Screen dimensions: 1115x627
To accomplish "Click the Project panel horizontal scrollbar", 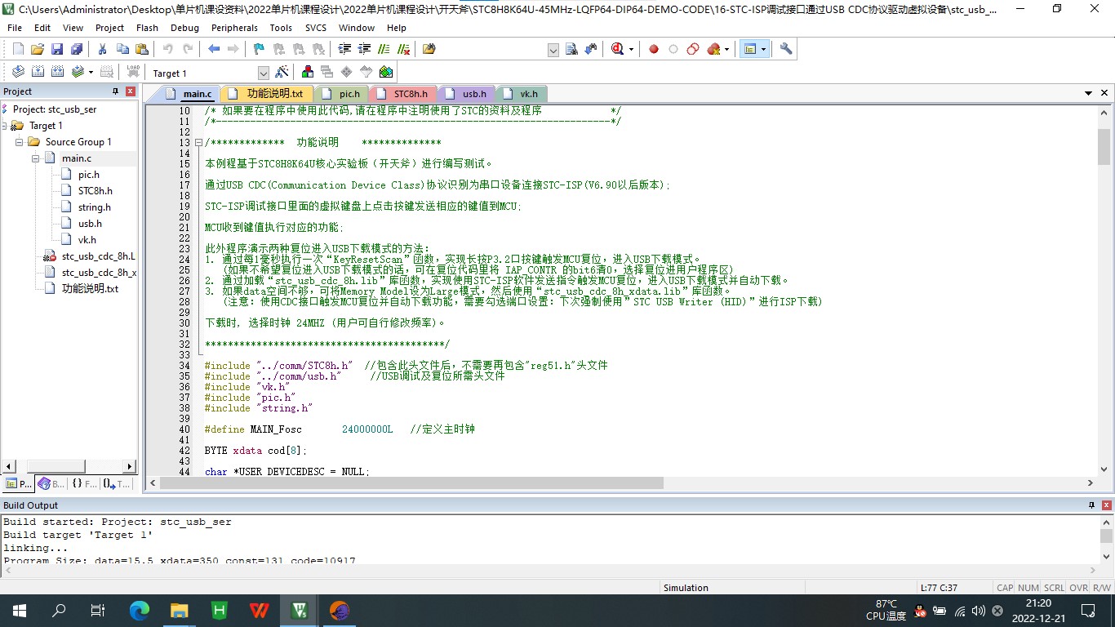I will (x=69, y=466).
